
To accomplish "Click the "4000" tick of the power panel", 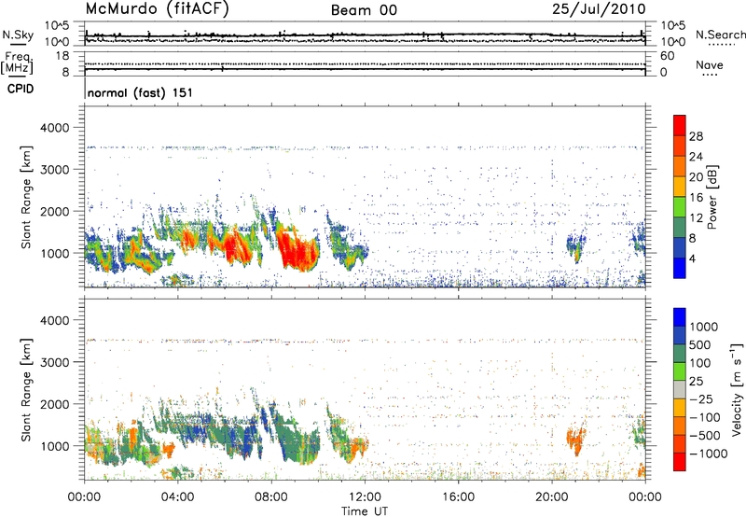I will coord(55,128).
